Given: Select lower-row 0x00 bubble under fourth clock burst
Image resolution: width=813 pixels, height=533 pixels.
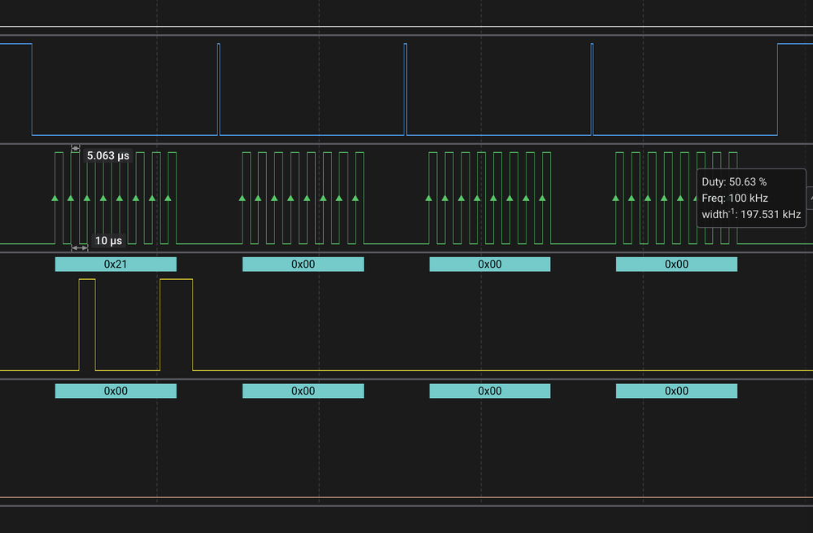Looking at the screenshot, I should coord(676,391).
